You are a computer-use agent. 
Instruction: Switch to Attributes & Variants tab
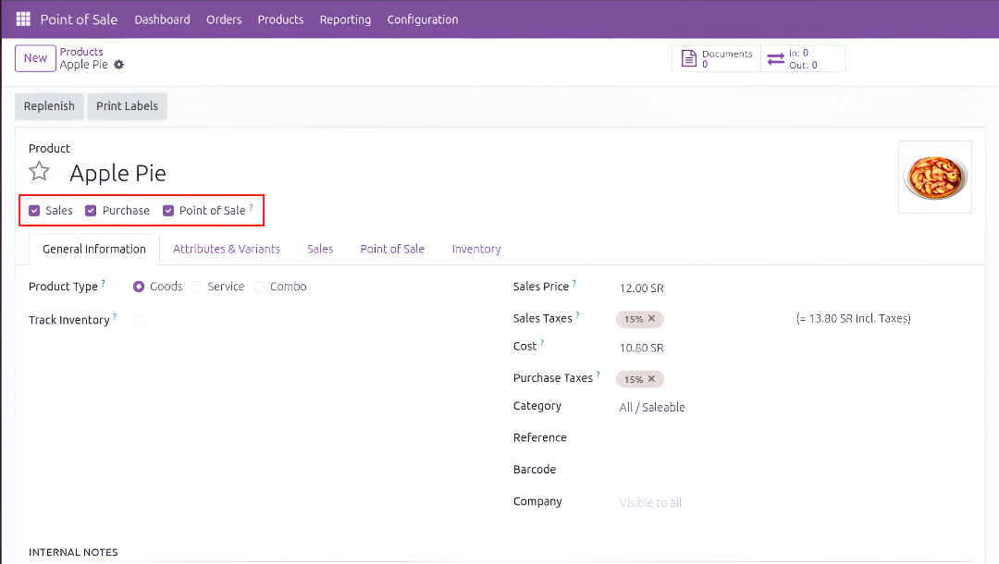(x=227, y=249)
